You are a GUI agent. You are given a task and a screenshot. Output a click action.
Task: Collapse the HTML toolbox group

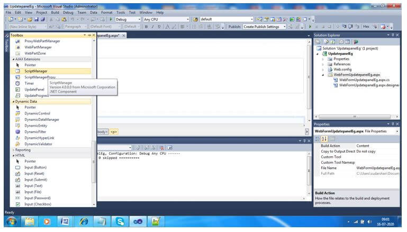(x=14, y=155)
